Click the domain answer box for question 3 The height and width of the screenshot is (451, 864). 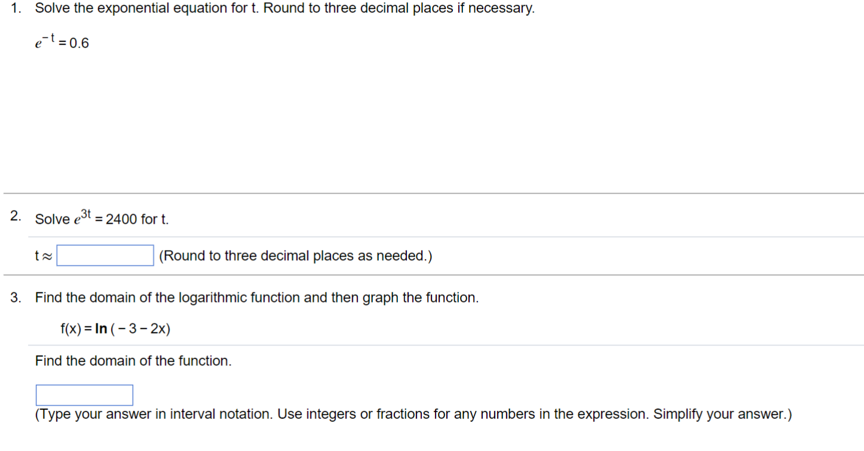(84, 394)
